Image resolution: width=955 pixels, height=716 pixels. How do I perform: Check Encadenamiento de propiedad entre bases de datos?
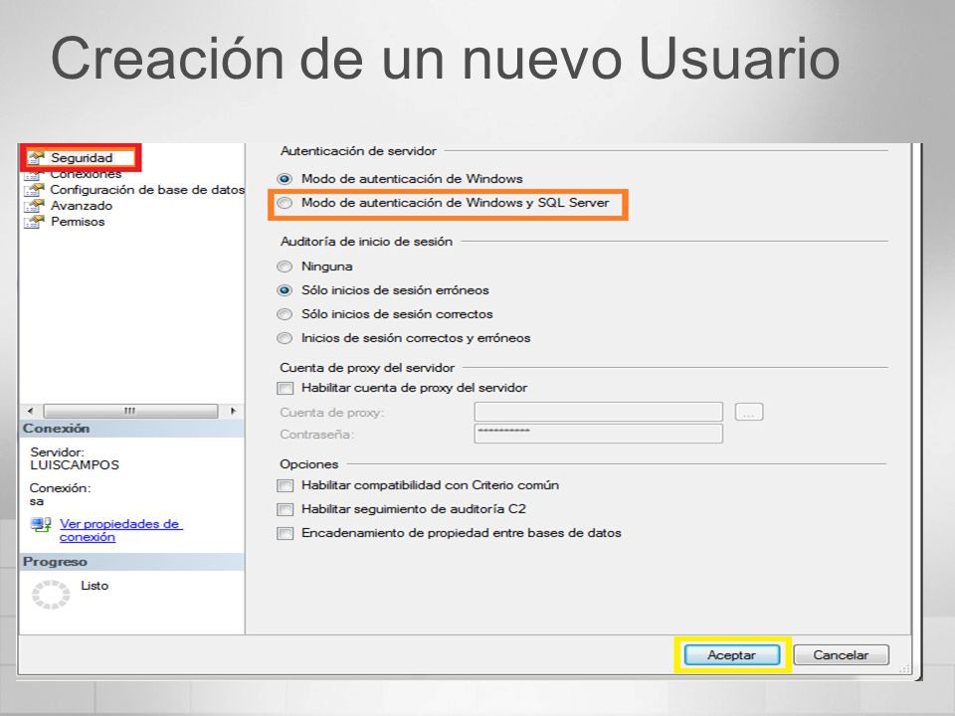[286, 533]
